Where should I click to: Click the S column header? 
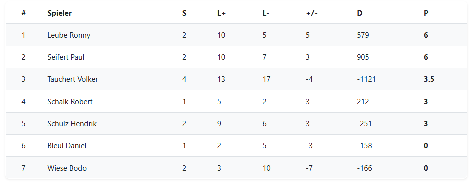[x=184, y=13]
